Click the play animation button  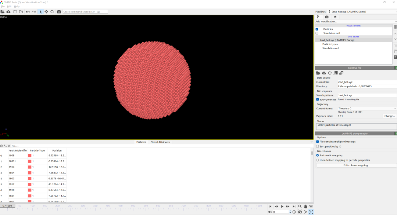282,207
